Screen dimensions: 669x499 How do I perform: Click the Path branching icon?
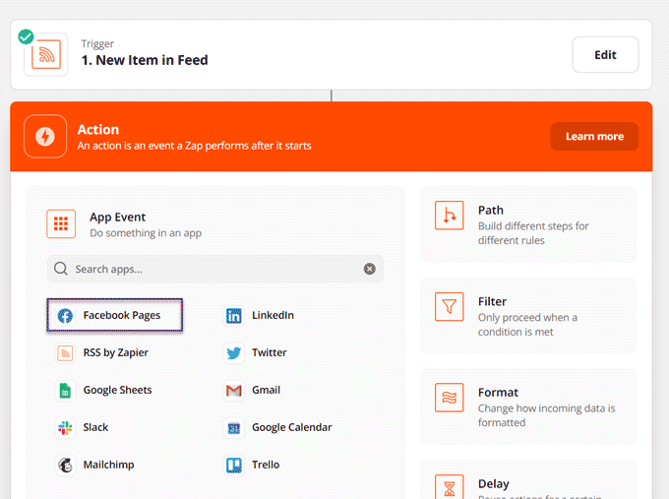point(450,216)
